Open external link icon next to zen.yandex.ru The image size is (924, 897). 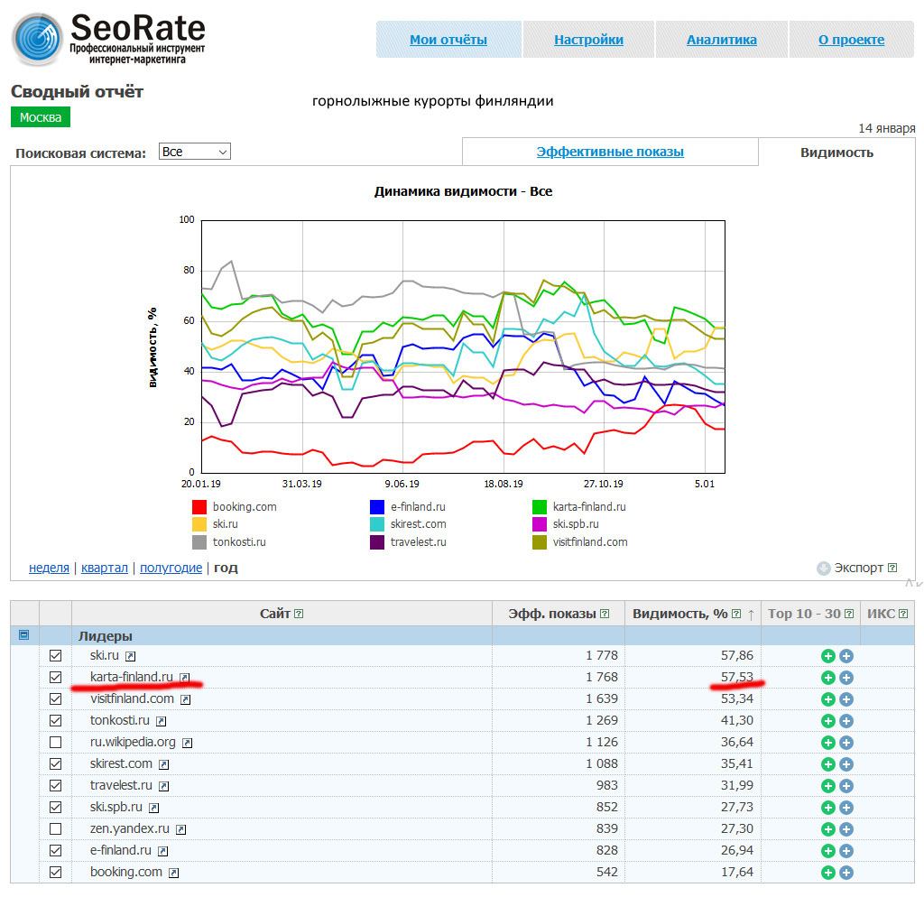(180, 830)
